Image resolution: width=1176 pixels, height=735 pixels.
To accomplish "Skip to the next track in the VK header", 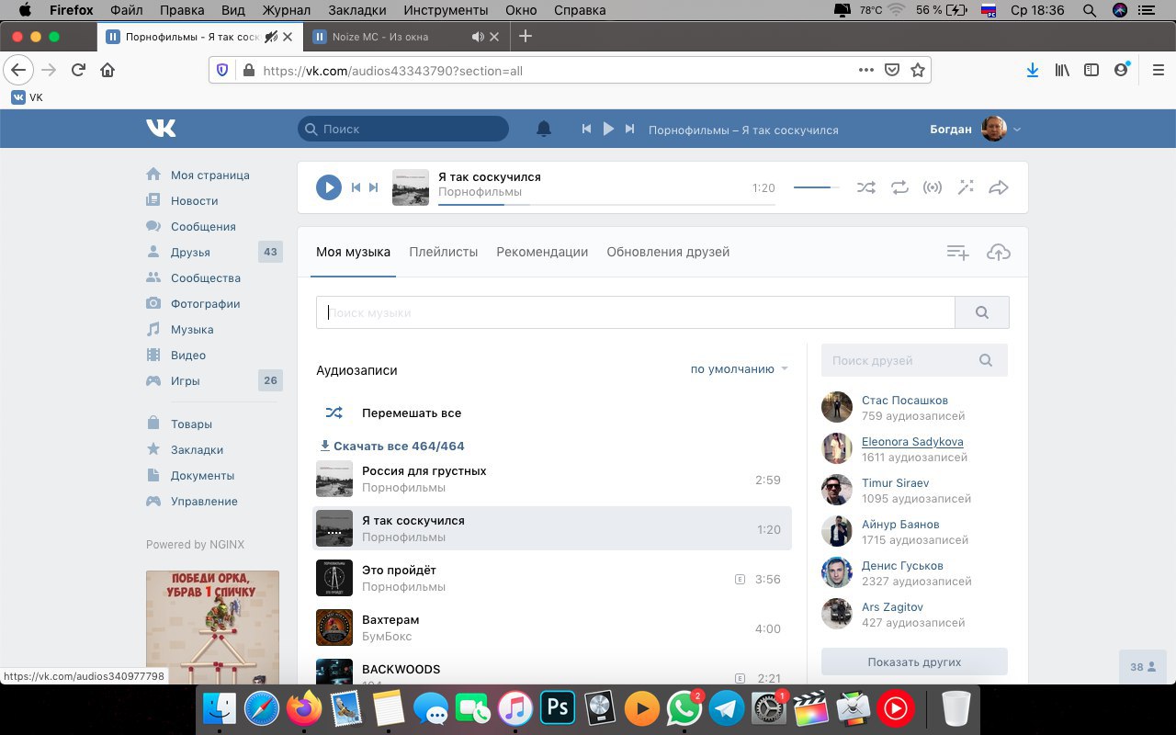I will point(629,129).
